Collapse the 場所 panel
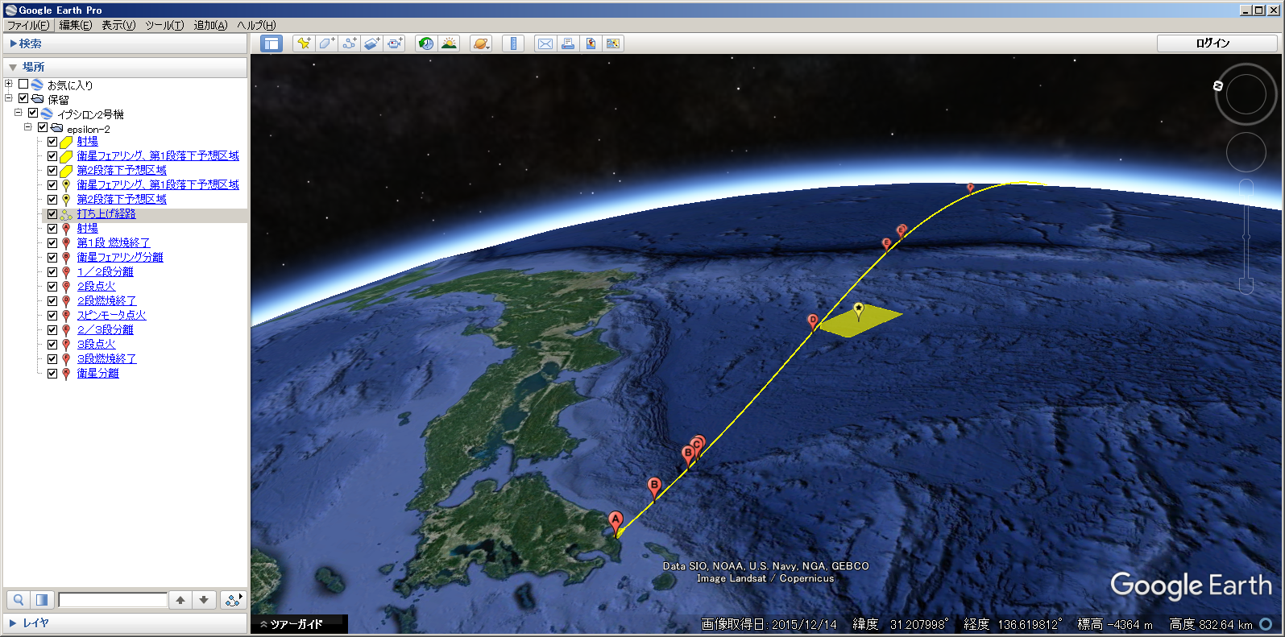1285x637 pixels. pos(13,68)
